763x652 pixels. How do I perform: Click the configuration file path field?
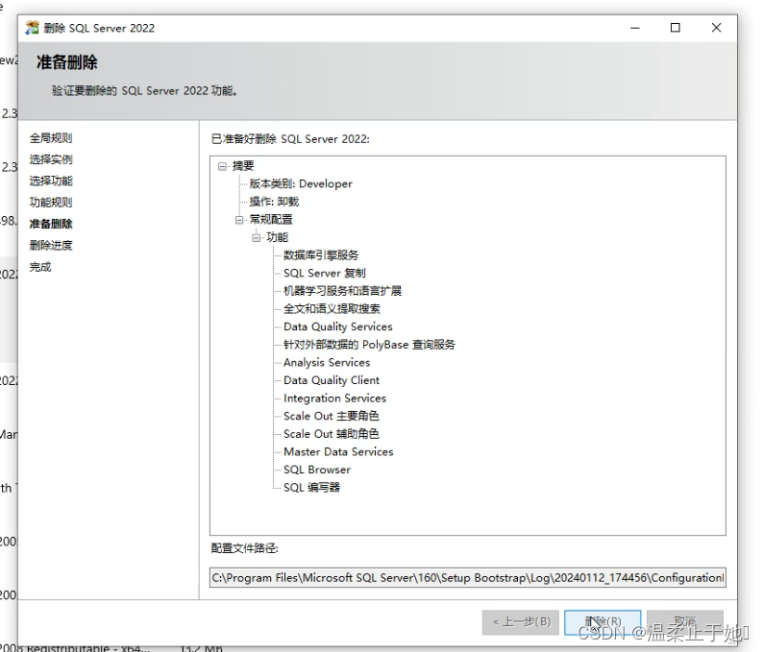[468, 578]
